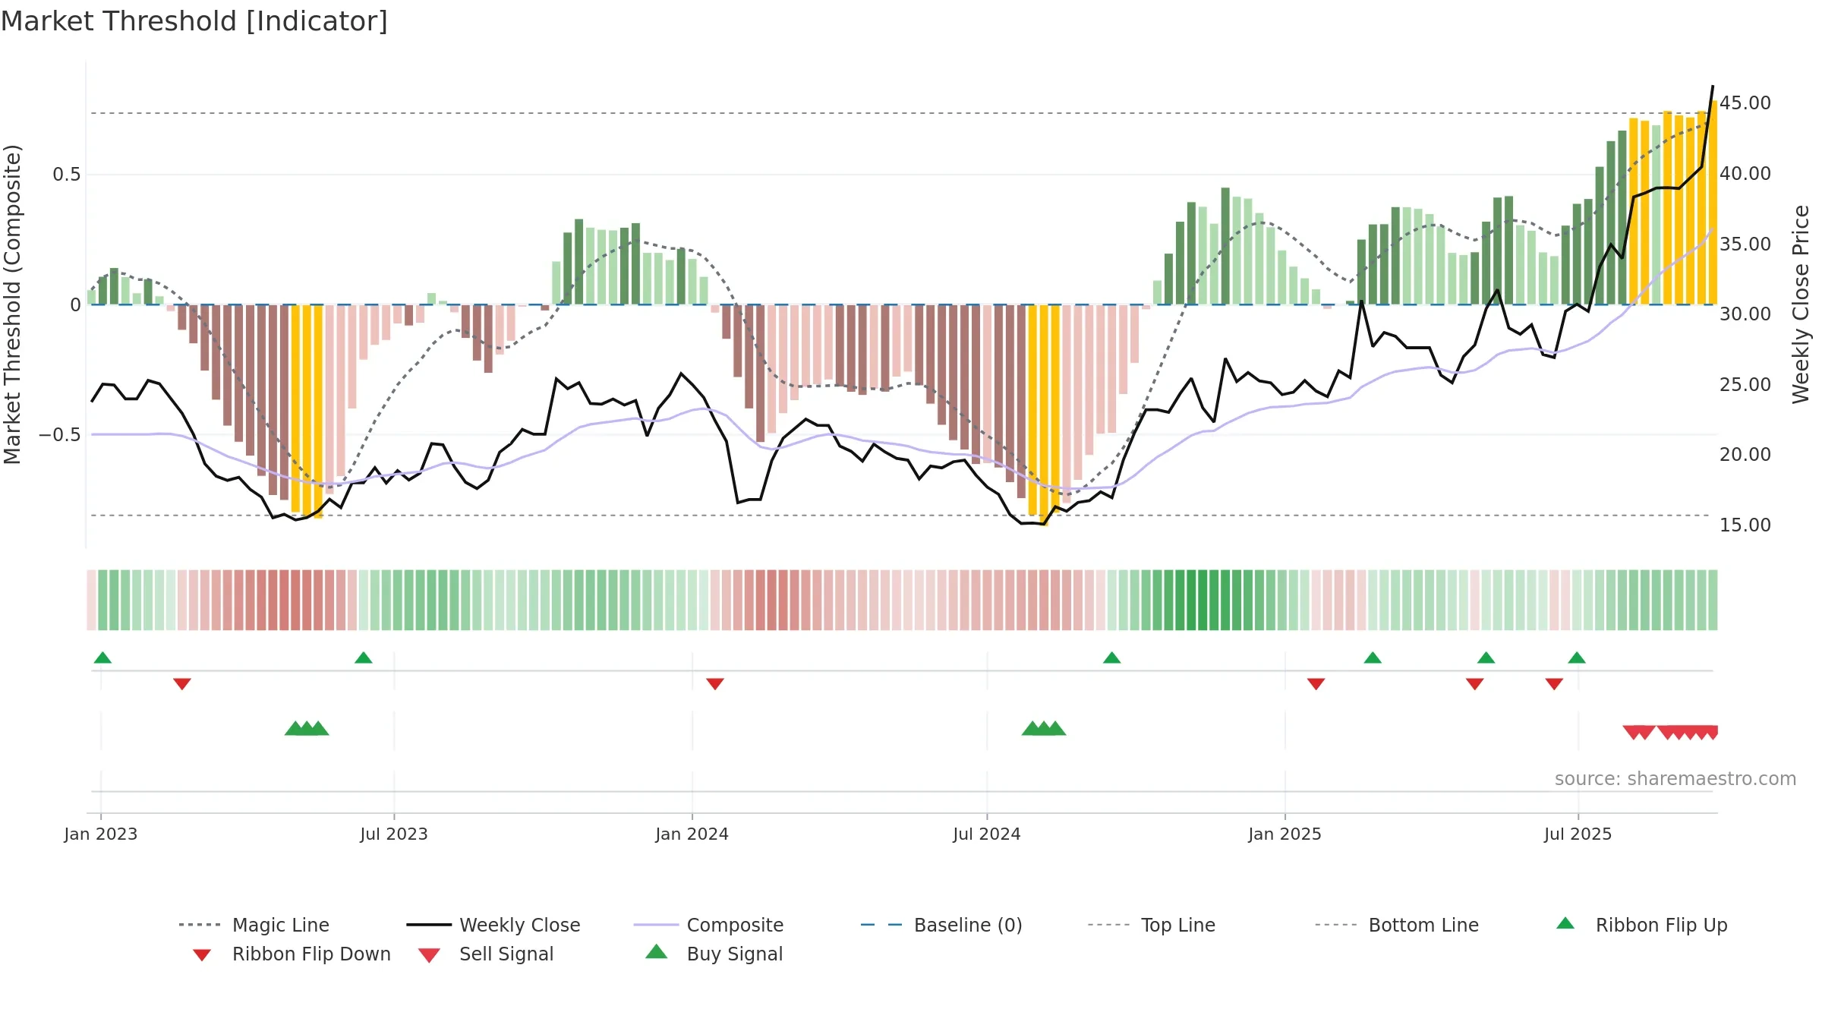Toggle the Ribbon Flip Up legend entry
Viewport: 1822px width, 1025px height.
[1641, 925]
